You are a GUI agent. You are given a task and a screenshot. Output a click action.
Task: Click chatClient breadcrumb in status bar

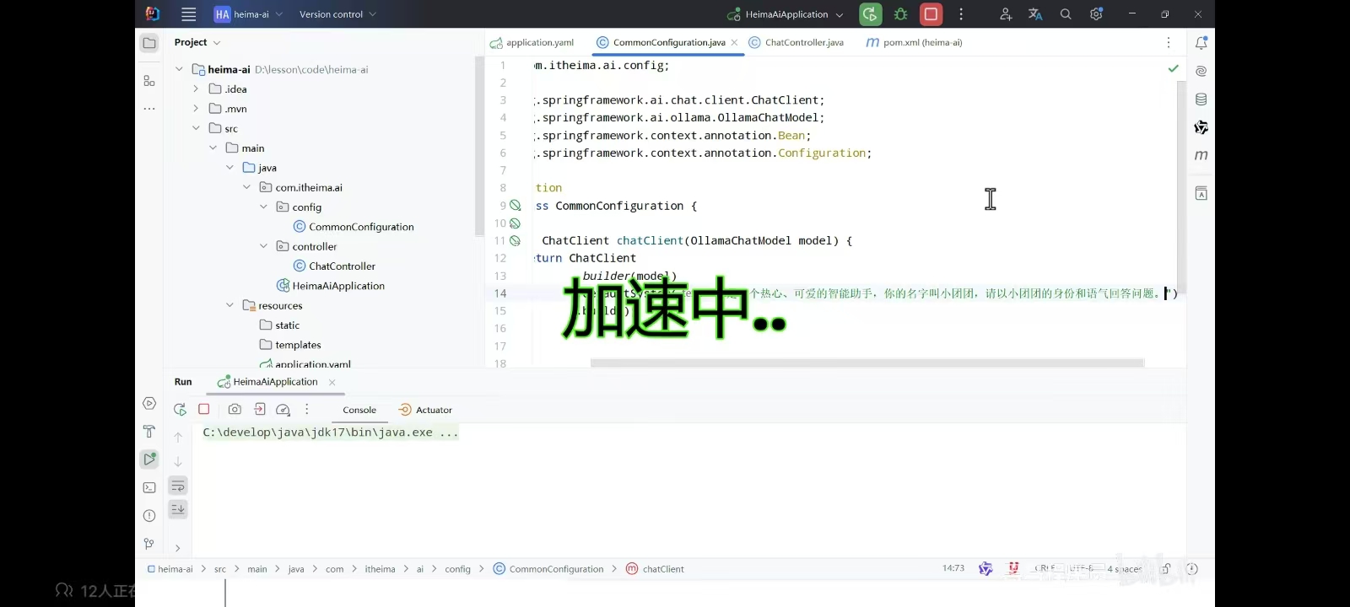pyautogui.click(x=655, y=569)
